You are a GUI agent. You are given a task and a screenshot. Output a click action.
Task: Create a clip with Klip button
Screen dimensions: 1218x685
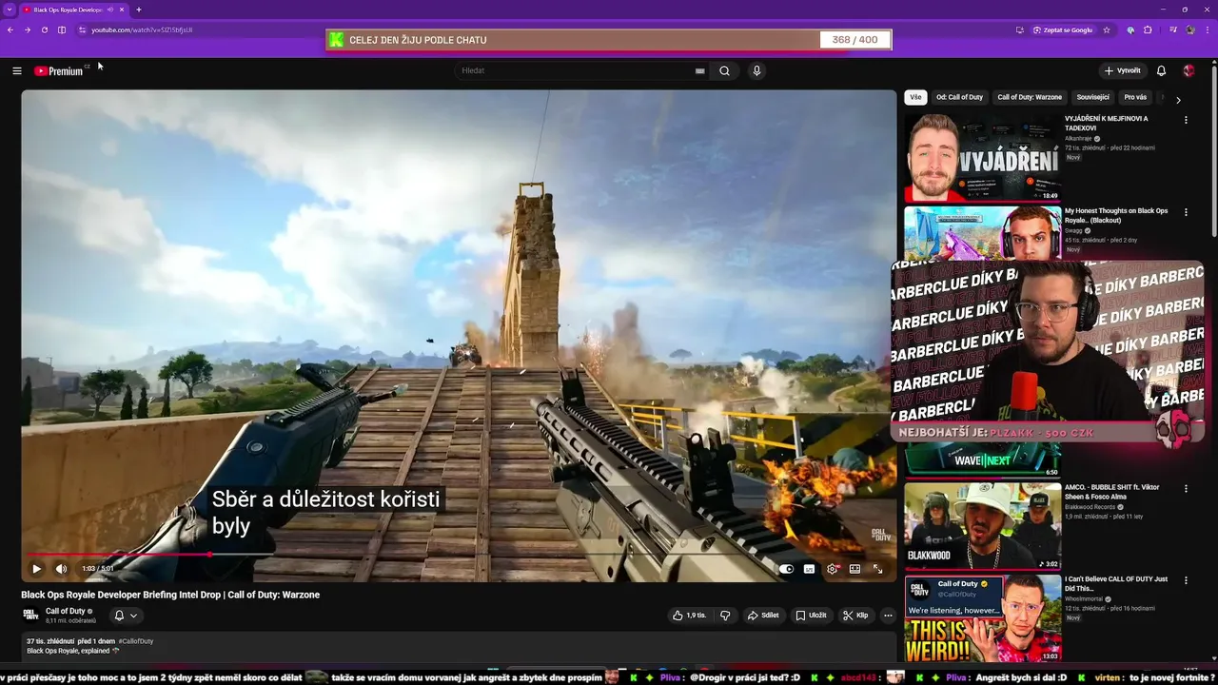855,616
